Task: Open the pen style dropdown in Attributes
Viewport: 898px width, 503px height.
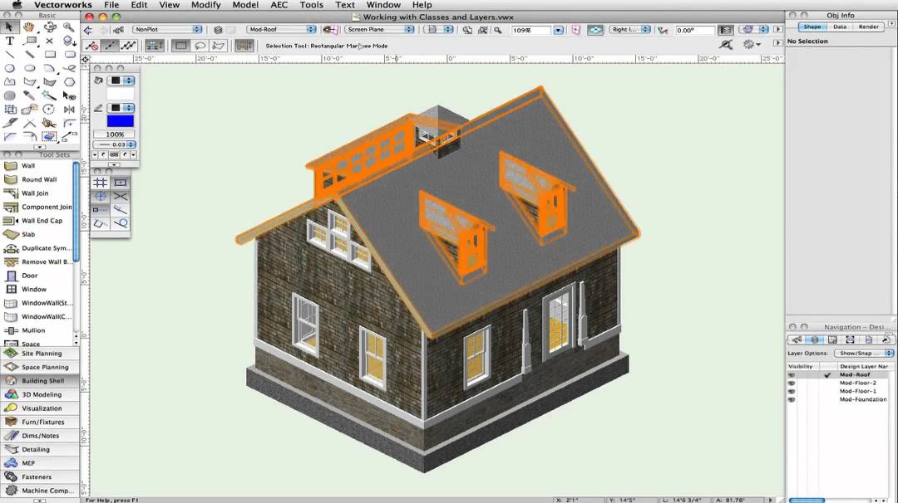Action: pos(121,108)
